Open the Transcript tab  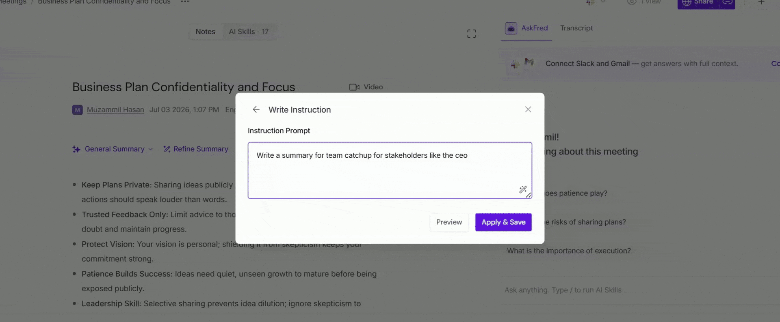(x=576, y=28)
